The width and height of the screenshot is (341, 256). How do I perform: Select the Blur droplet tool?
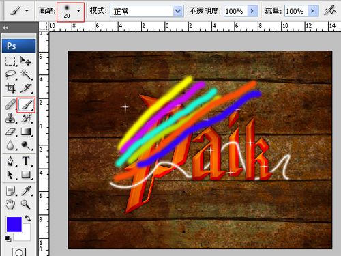pos(10,145)
